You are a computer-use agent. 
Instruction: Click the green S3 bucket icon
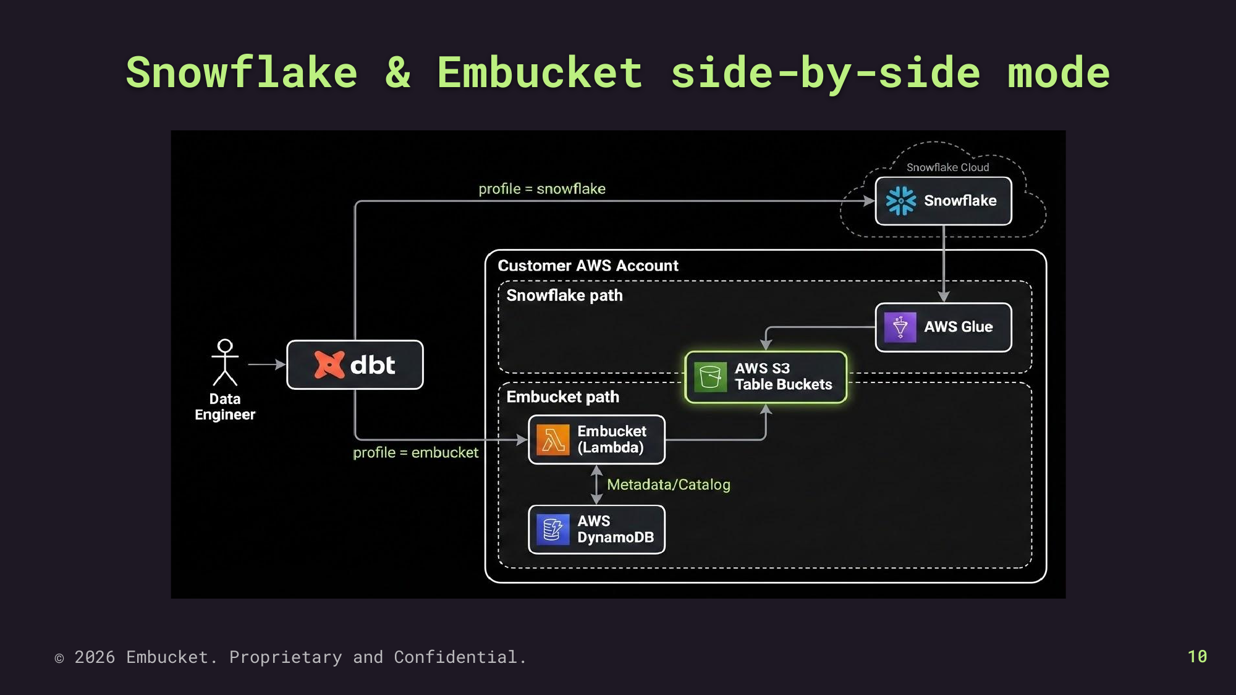(710, 377)
